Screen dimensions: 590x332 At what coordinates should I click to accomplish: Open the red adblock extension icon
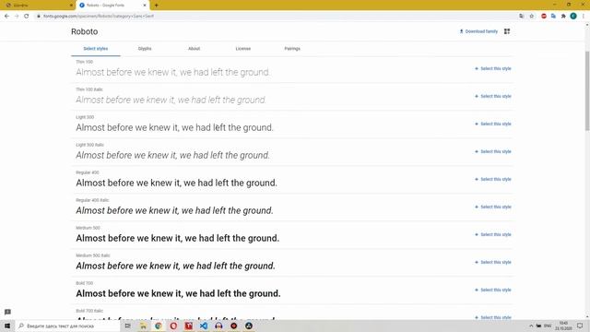[x=544, y=17]
